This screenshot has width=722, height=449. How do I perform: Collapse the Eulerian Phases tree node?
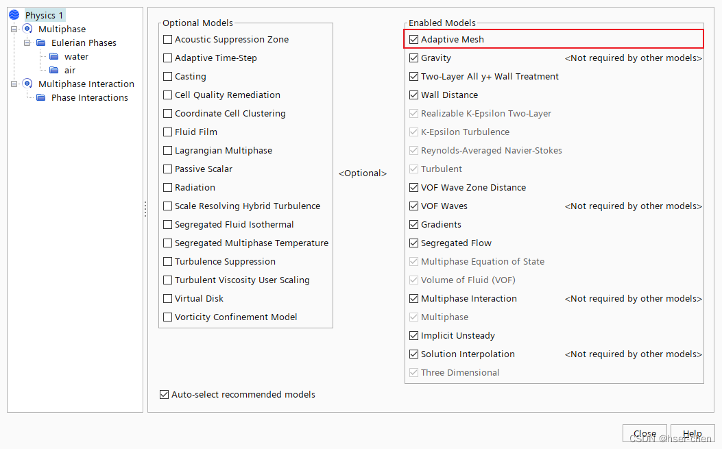(x=27, y=43)
